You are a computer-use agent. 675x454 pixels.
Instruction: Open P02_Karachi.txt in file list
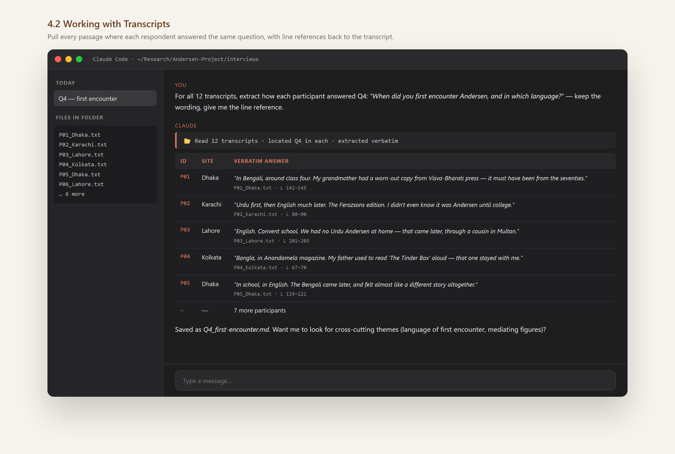coord(83,145)
